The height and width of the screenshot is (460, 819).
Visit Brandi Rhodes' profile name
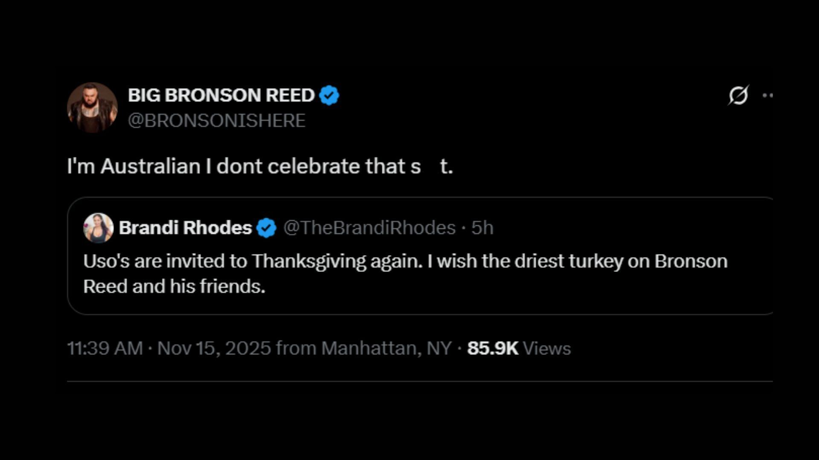186,228
